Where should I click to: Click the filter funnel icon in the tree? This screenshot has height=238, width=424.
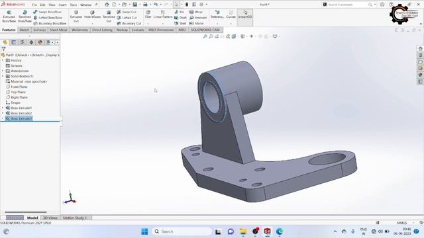3,49
